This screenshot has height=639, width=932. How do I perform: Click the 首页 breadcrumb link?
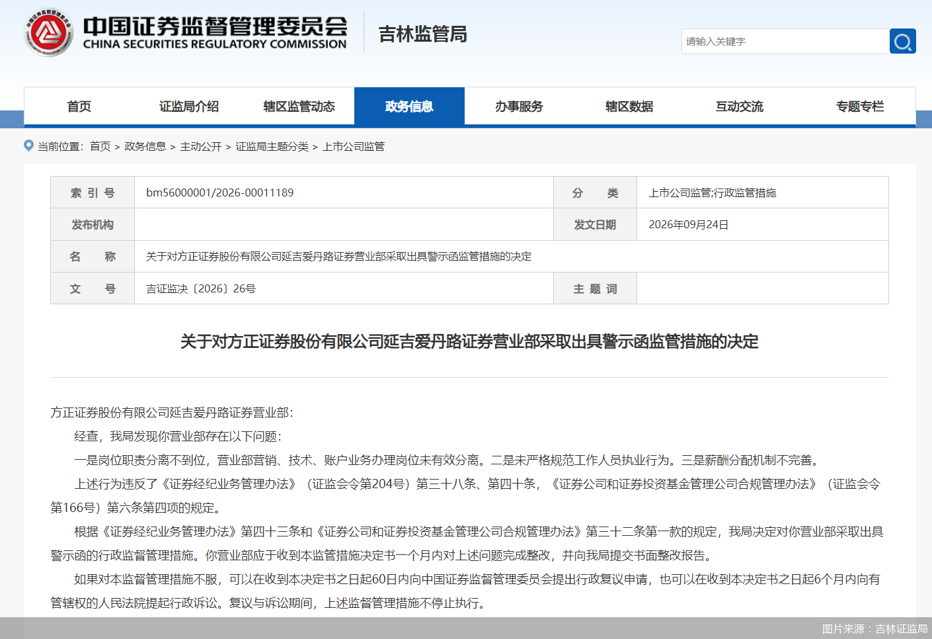[x=100, y=146]
